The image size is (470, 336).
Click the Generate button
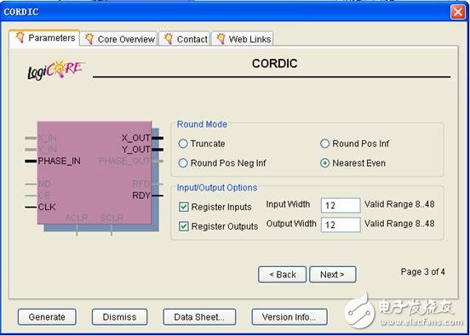(x=47, y=316)
